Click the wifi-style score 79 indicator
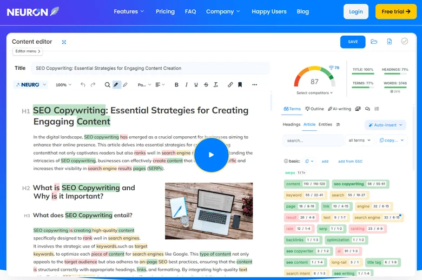 coord(334,68)
